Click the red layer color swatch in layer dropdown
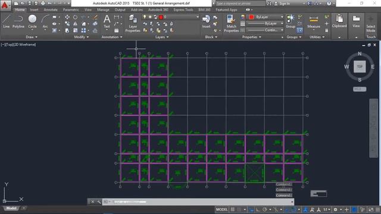Screen dimensions: 381x214 point(161,17)
